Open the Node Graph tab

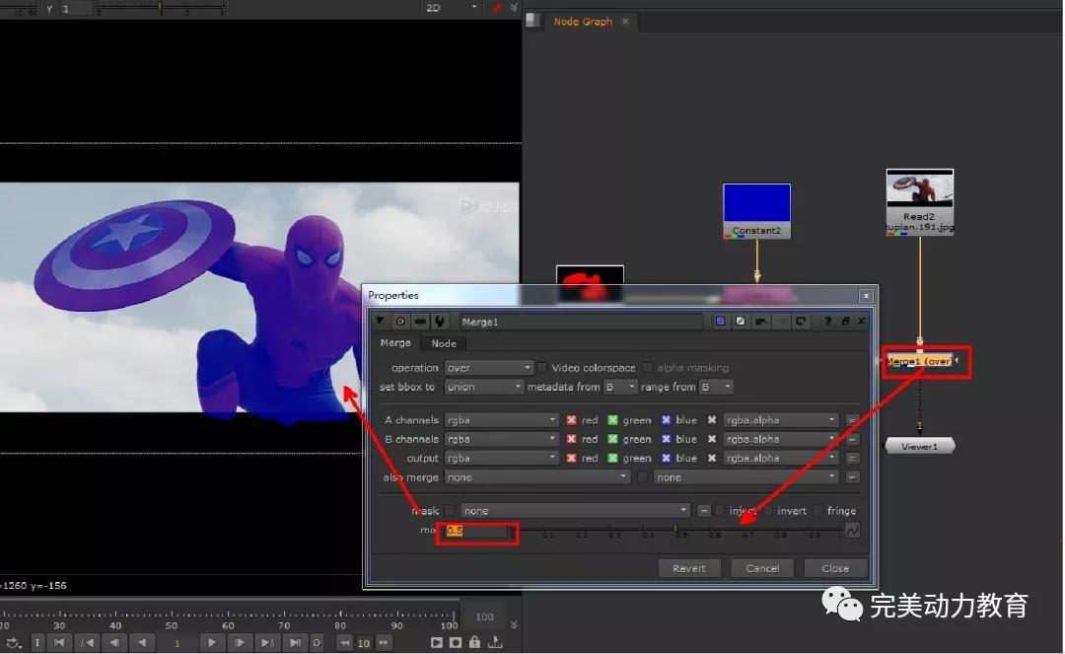point(583,22)
